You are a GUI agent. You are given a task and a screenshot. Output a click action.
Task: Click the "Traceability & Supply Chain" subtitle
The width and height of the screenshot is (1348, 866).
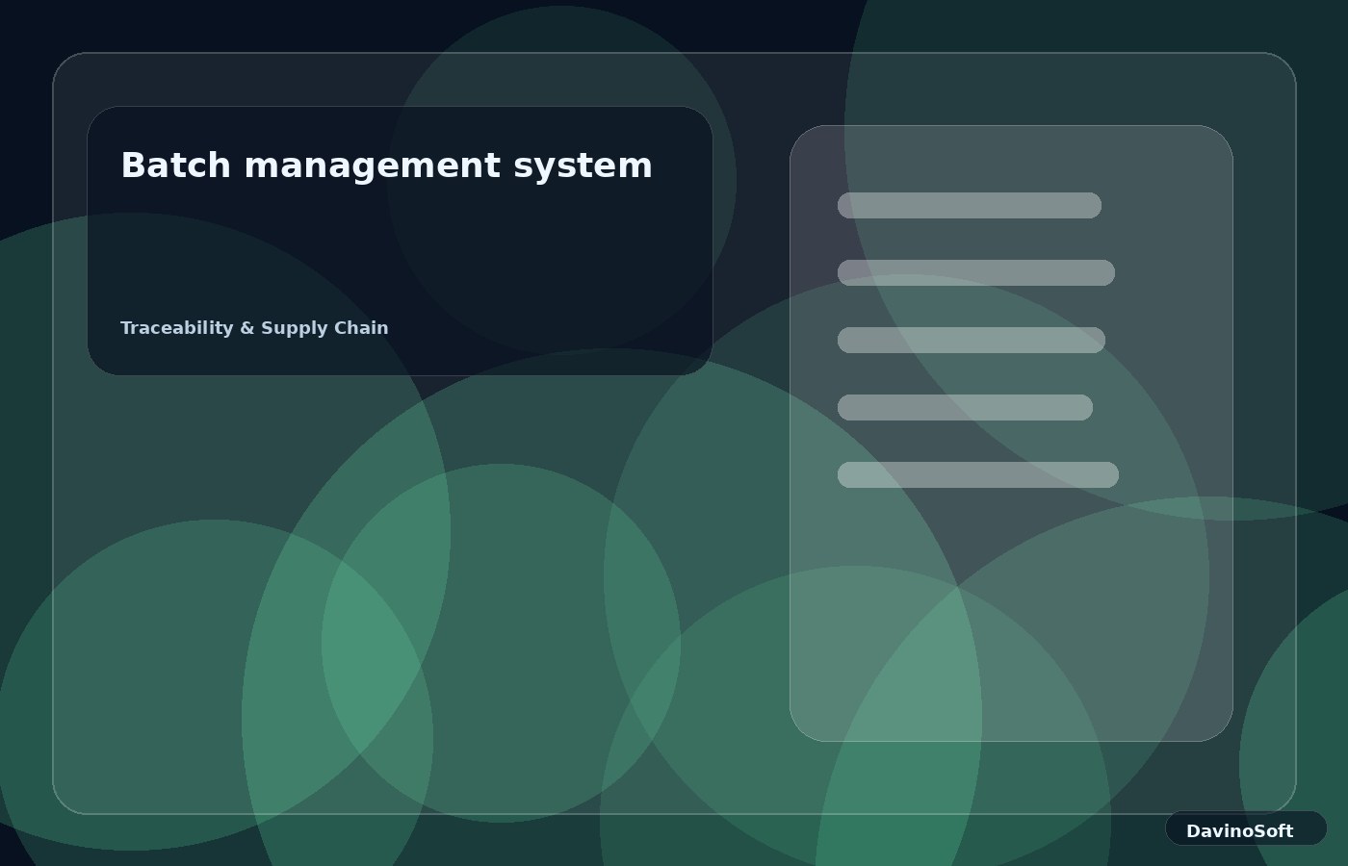254,328
